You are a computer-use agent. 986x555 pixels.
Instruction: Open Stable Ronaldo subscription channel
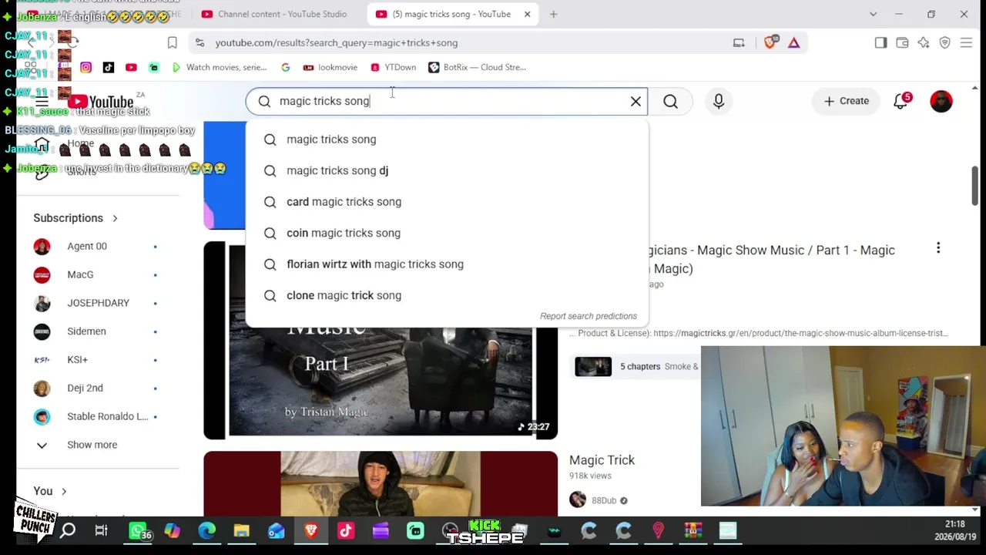(x=97, y=416)
